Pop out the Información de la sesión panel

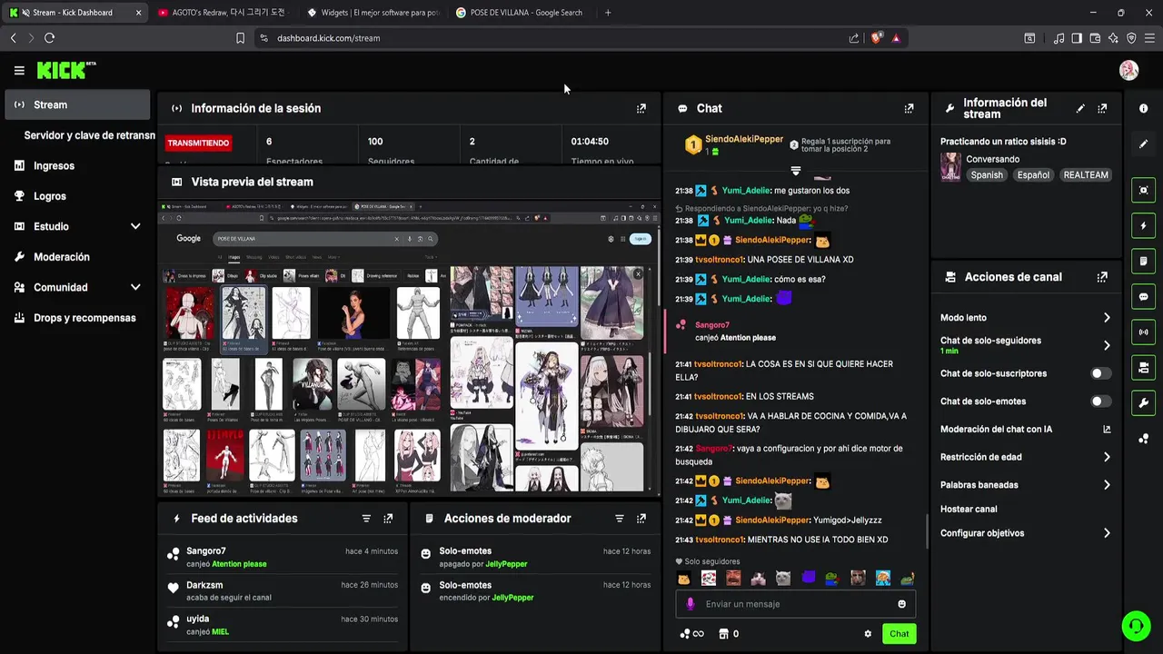point(641,108)
